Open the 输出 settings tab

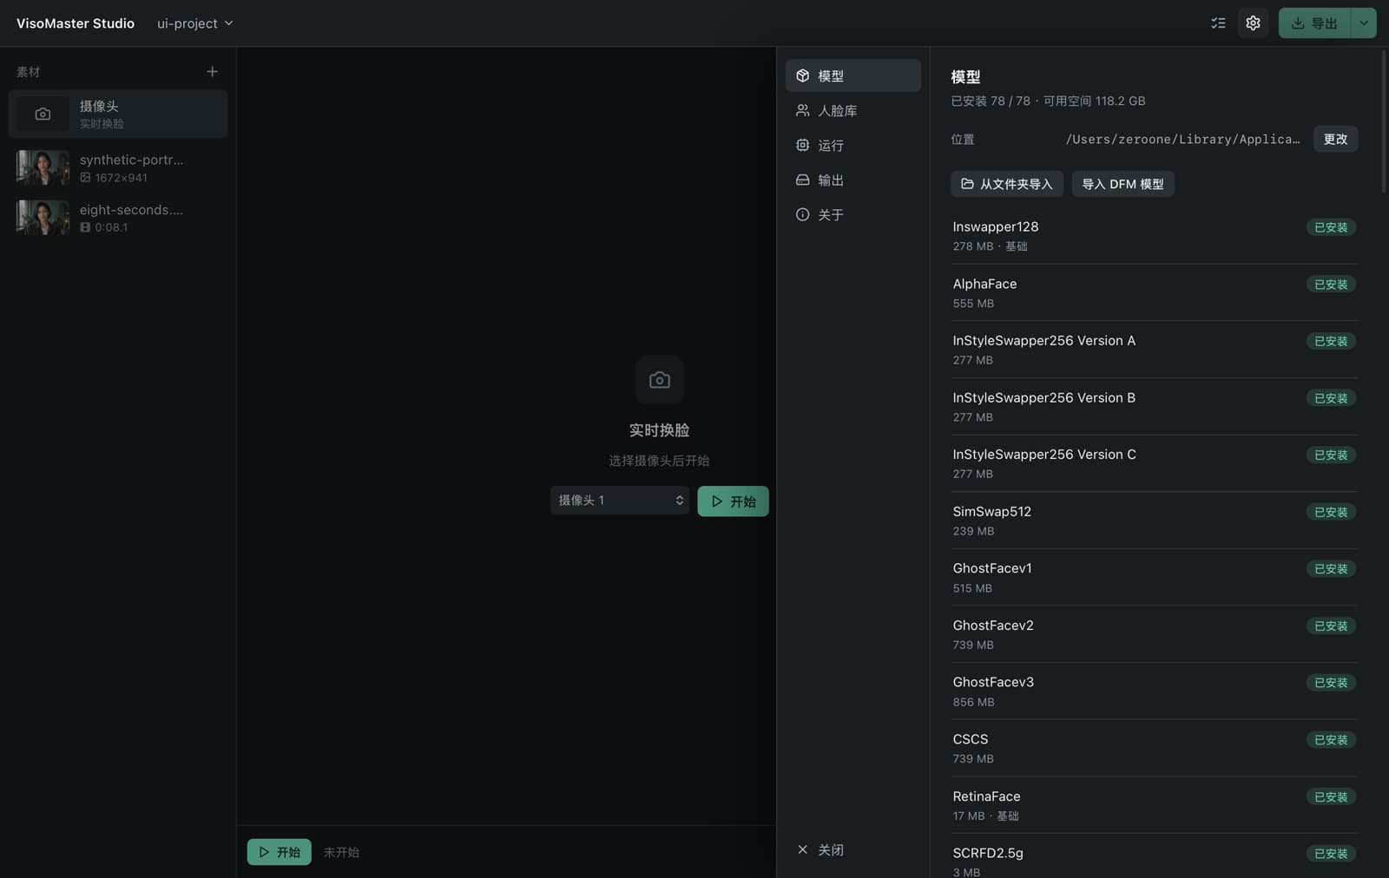coord(853,180)
